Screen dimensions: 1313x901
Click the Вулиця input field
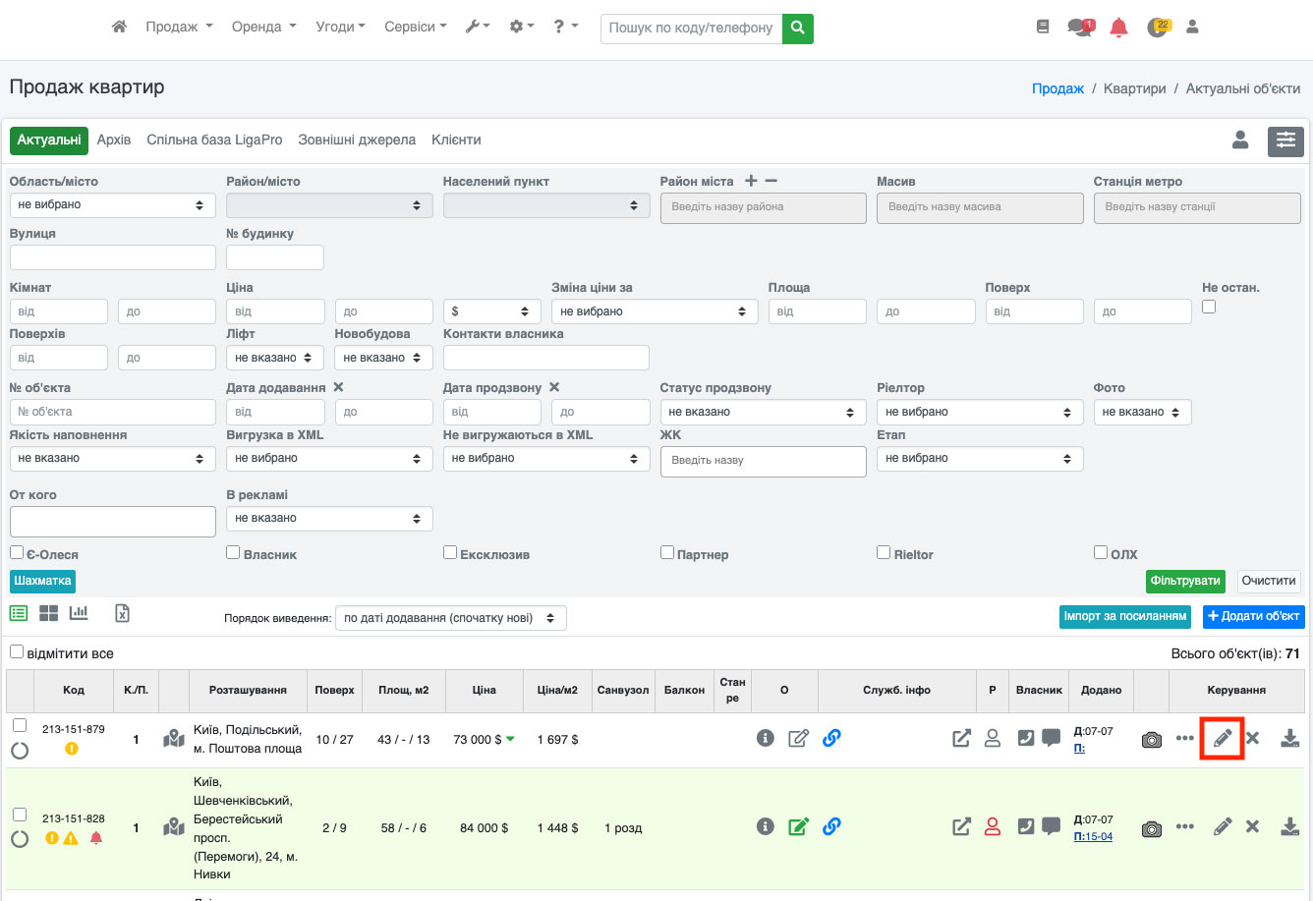point(112,257)
